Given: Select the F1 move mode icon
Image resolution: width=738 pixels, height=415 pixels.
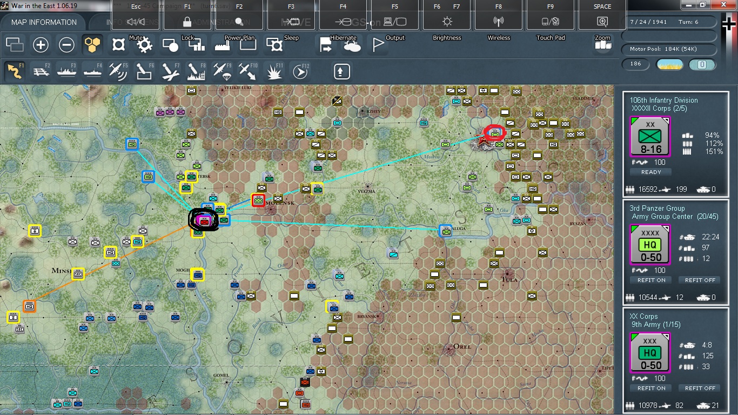Looking at the screenshot, I should click(15, 71).
